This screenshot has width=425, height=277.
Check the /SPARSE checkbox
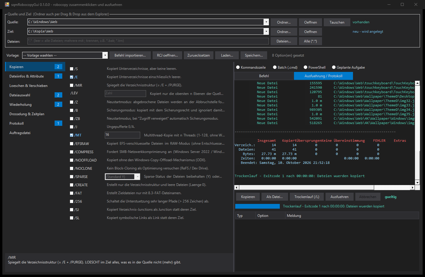[71, 177]
